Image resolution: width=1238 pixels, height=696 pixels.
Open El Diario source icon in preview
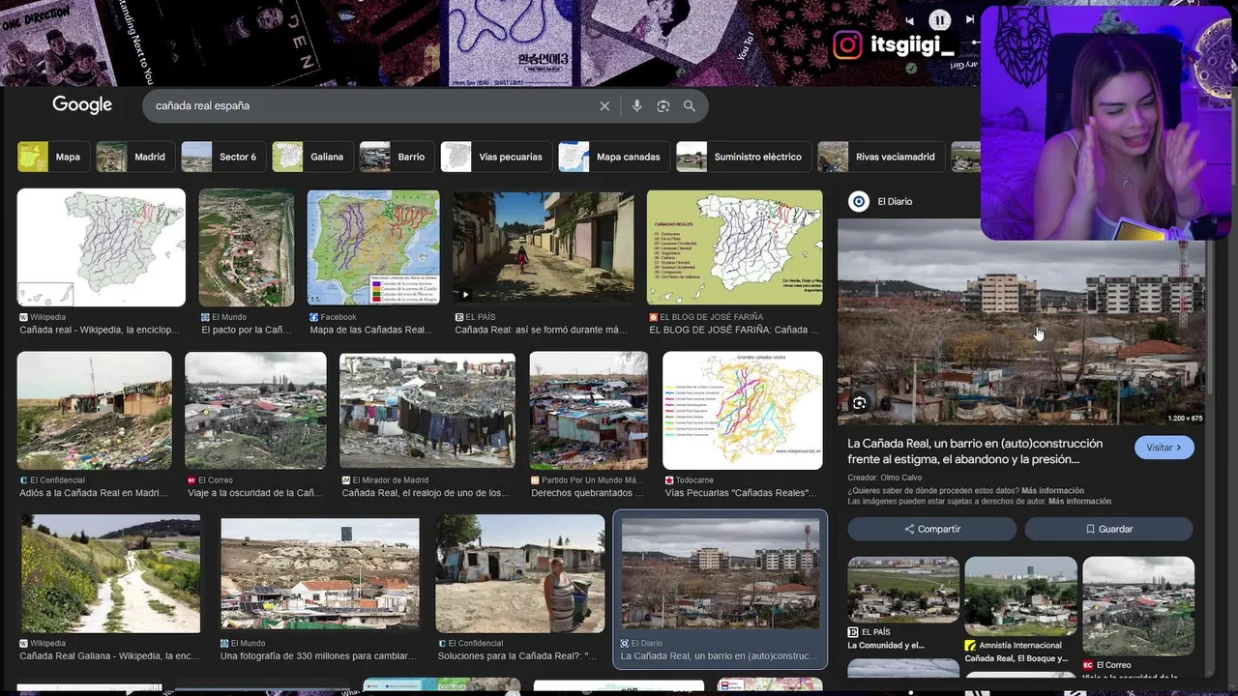click(859, 201)
